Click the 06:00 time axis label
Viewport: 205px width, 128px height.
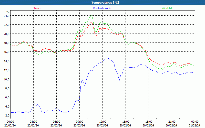coord(56,122)
